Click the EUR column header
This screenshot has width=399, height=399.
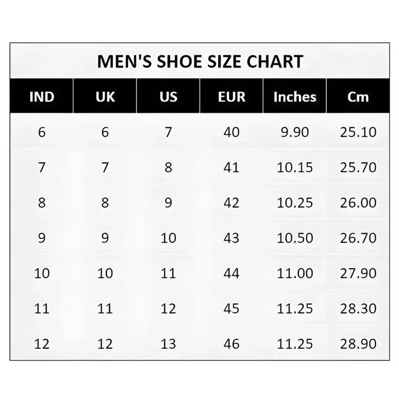232,97
